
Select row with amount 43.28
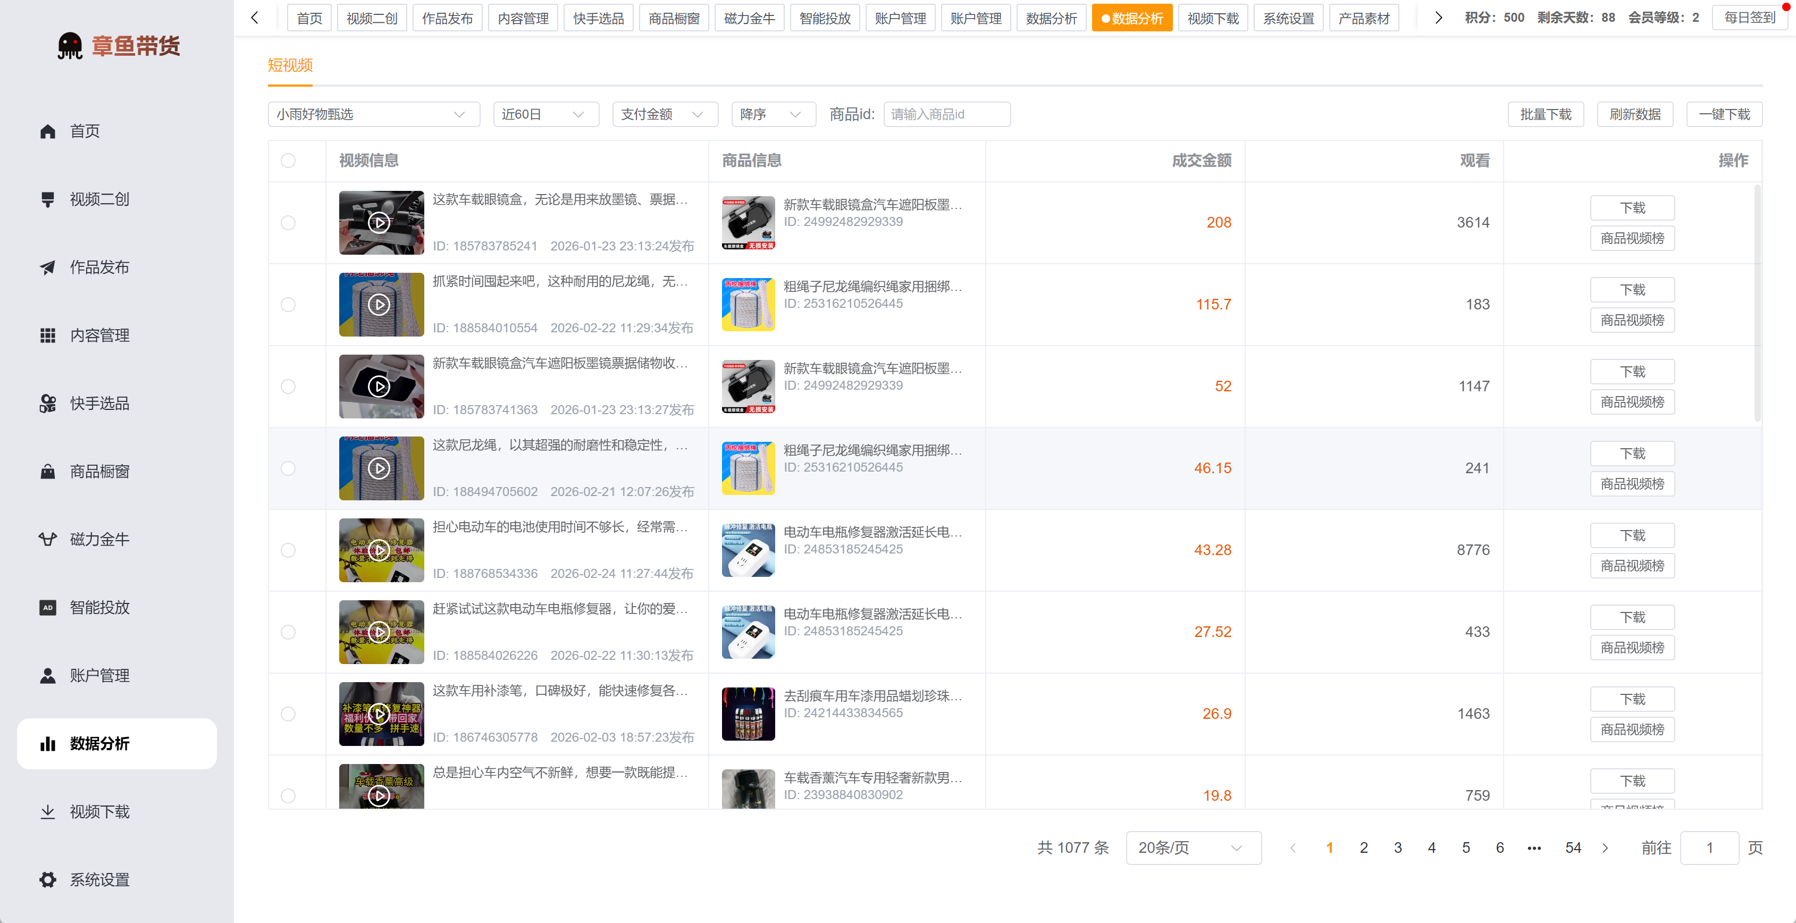288,550
